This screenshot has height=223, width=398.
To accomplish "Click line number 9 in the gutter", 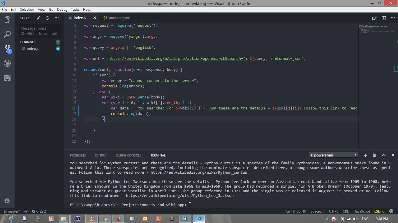I will 75,69.
